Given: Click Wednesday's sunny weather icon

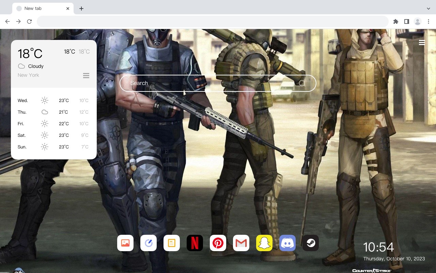Looking at the screenshot, I should point(45,100).
